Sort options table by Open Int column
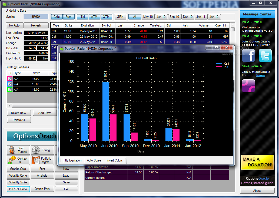The height and width of the screenshot is (198, 279). coord(221,25)
